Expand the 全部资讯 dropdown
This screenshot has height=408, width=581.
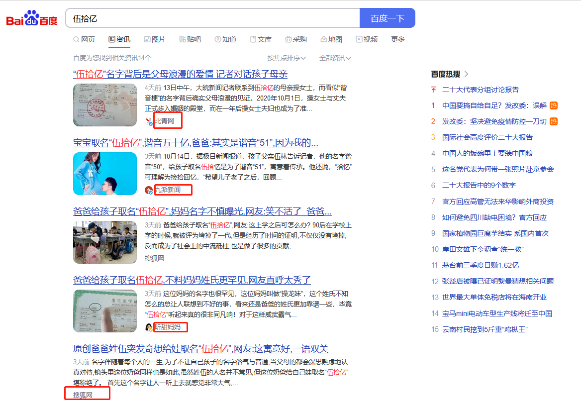pyautogui.click(x=335, y=58)
